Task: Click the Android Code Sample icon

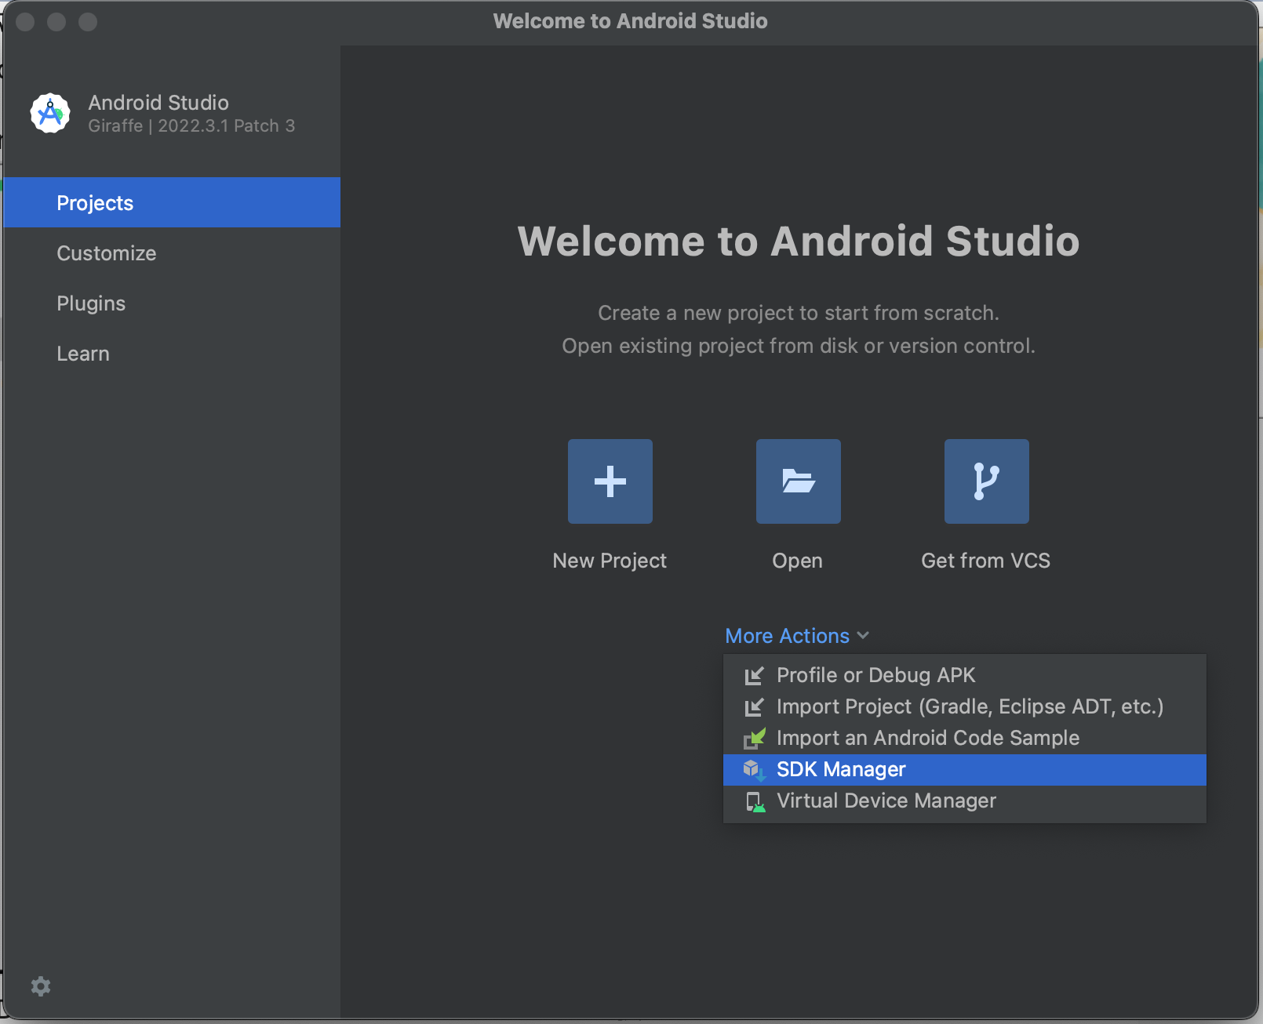Action: coord(754,739)
